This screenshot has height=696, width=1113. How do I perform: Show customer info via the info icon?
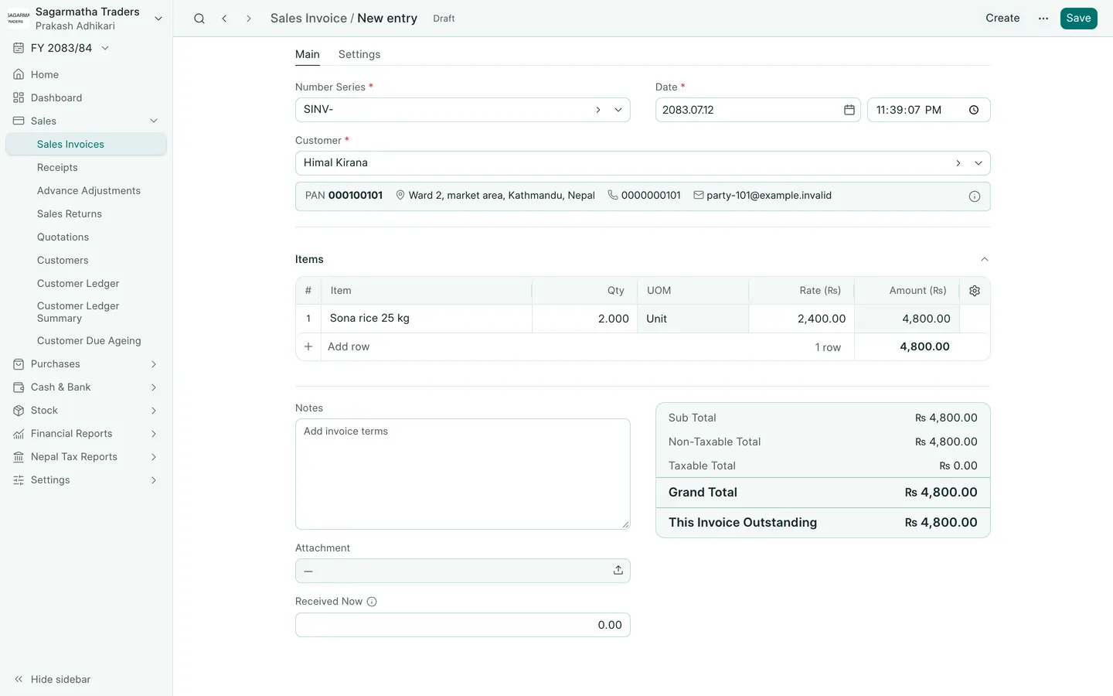pos(975,196)
